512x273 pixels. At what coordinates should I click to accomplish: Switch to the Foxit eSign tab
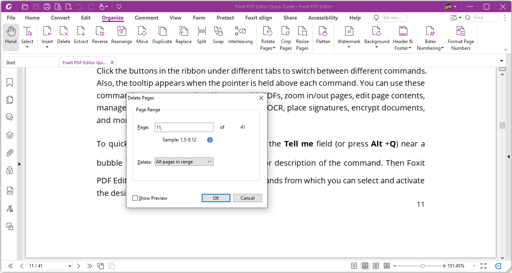259,18
